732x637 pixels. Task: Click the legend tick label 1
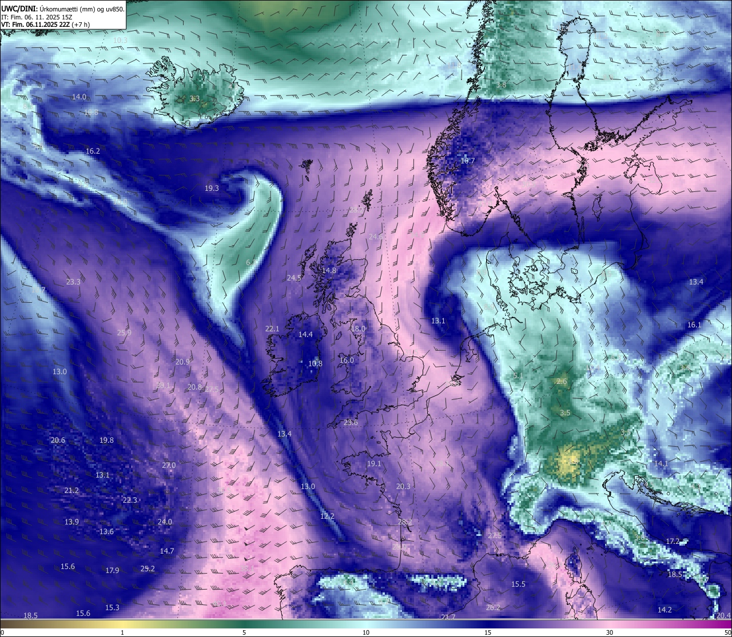122,632
